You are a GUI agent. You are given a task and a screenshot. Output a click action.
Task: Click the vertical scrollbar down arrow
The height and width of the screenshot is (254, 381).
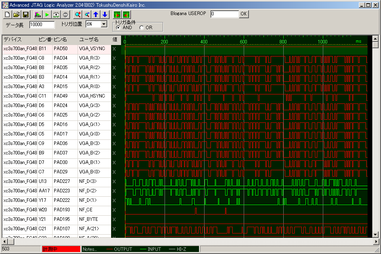click(x=375, y=235)
